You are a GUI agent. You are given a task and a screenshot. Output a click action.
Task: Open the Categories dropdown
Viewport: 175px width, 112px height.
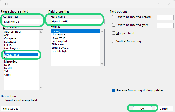40,22
